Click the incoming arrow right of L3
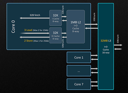The image size is (128, 93). 118,49
